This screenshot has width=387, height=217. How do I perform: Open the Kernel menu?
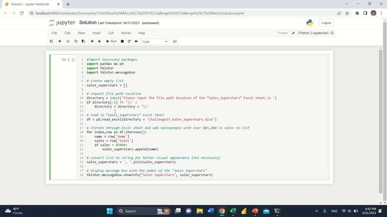tap(126, 33)
